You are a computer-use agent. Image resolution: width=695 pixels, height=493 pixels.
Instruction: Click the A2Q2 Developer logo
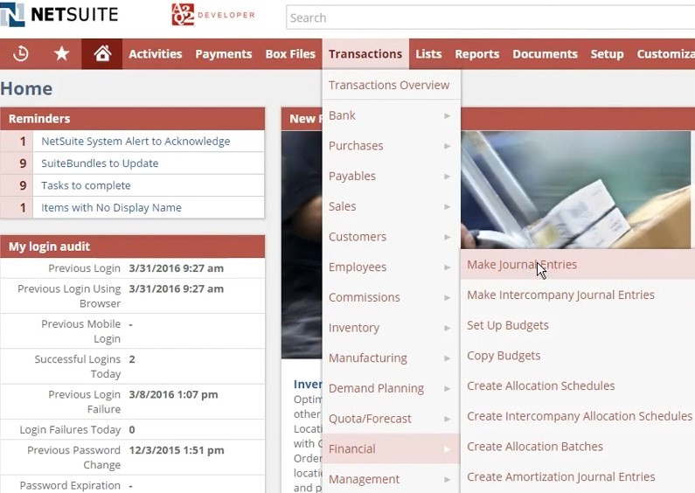213,15
